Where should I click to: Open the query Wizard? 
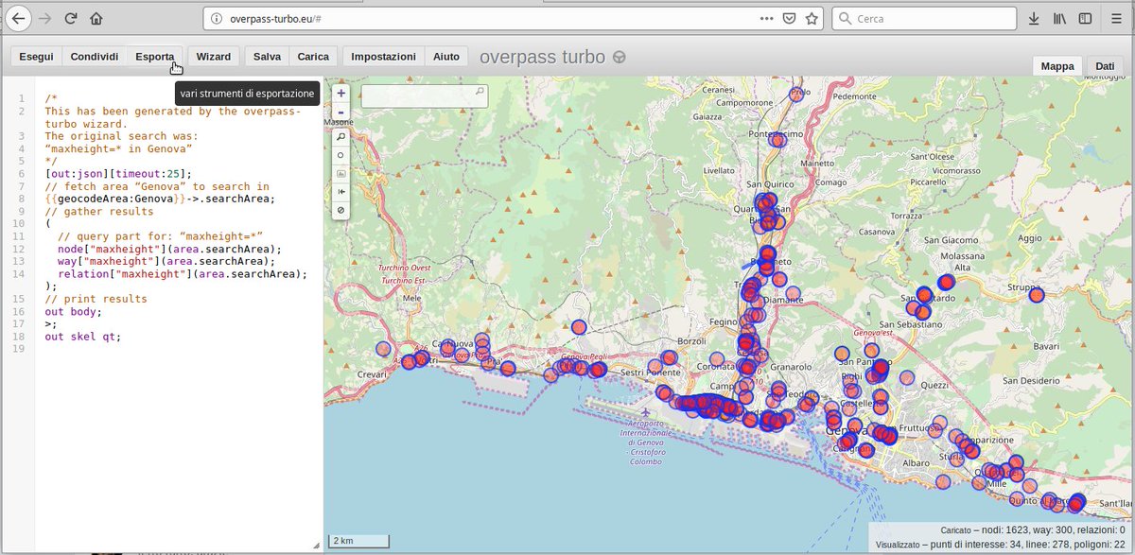[x=214, y=57]
